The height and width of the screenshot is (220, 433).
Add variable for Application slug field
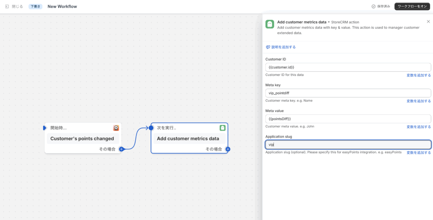419,152
